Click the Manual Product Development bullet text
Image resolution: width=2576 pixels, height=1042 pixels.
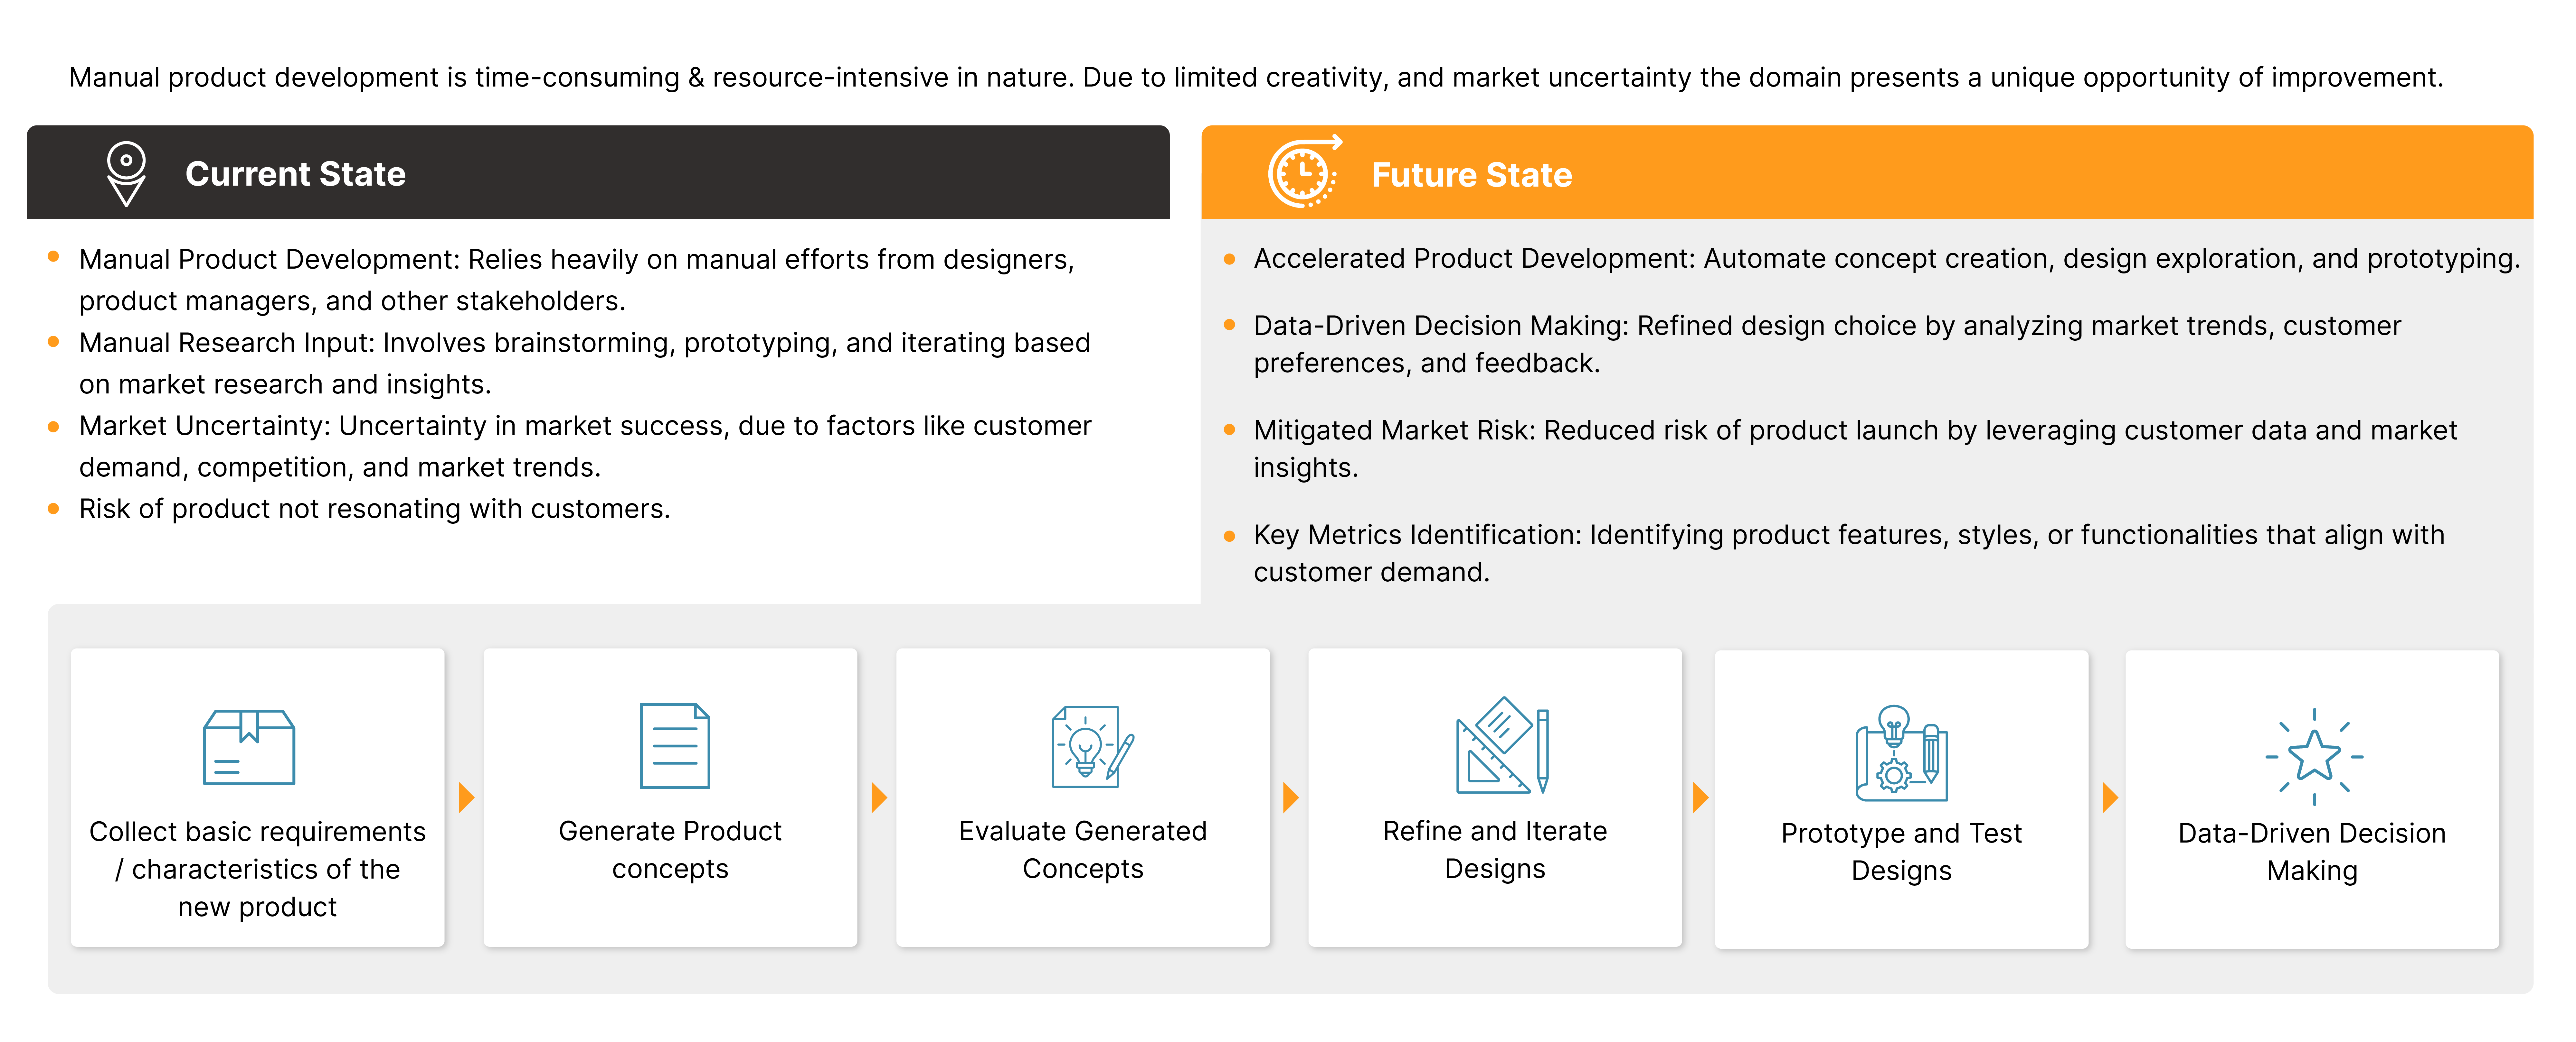coord(577,280)
